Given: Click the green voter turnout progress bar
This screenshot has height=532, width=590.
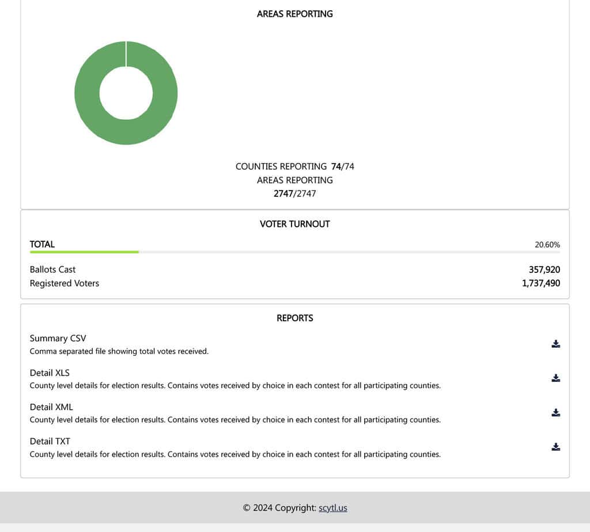Looking at the screenshot, I should 84,252.
